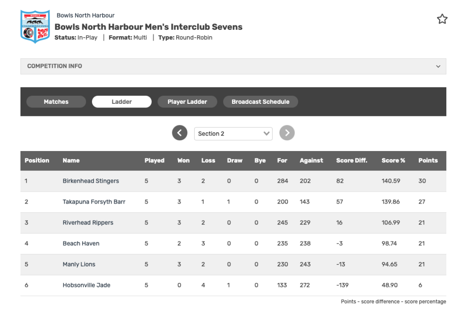Open the Player Ladder tab

(187, 102)
